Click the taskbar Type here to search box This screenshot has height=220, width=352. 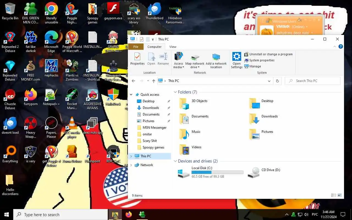pyautogui.click(x=61, y=215)
